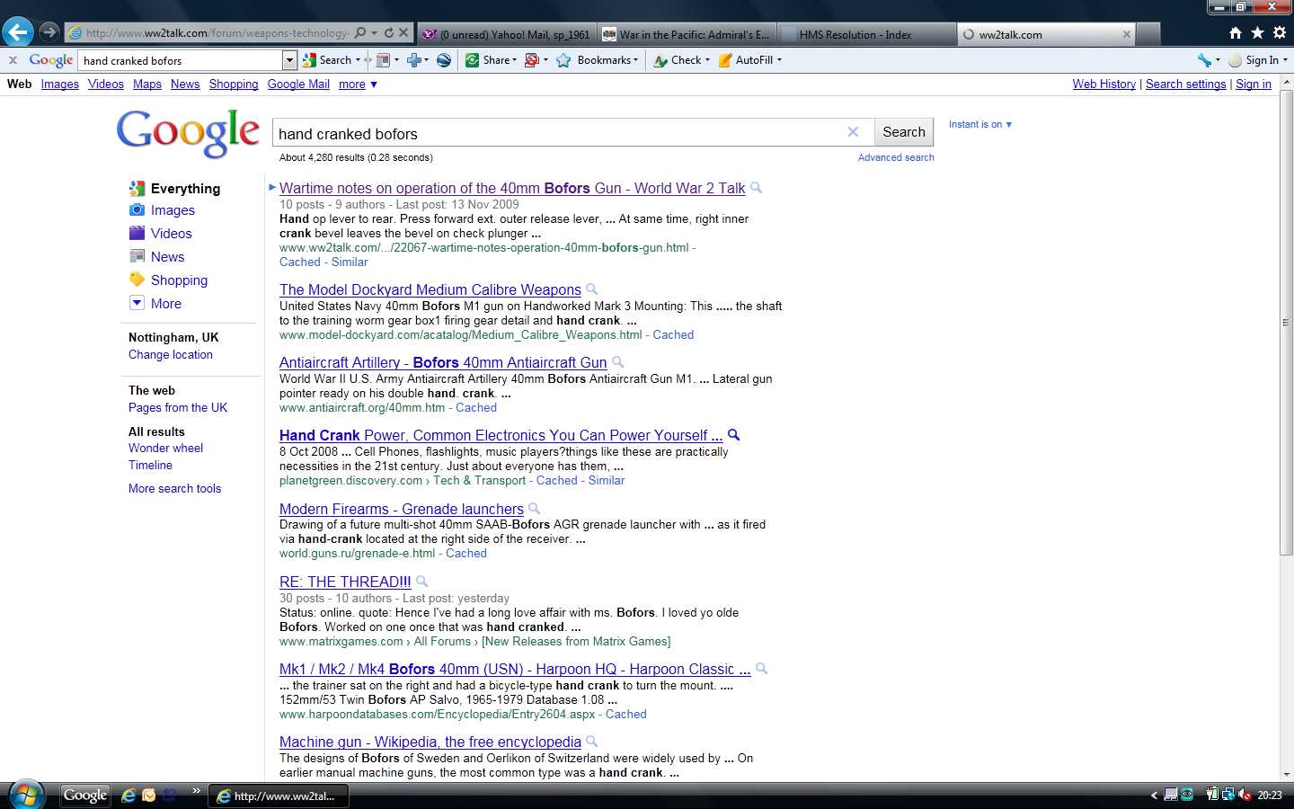Select the Timeline view

pyautogui.click(x=150, y=466)
